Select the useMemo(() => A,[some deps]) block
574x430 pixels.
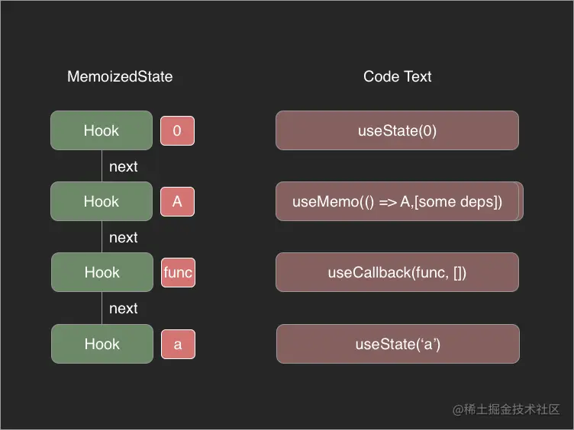(x=397, y=202)
